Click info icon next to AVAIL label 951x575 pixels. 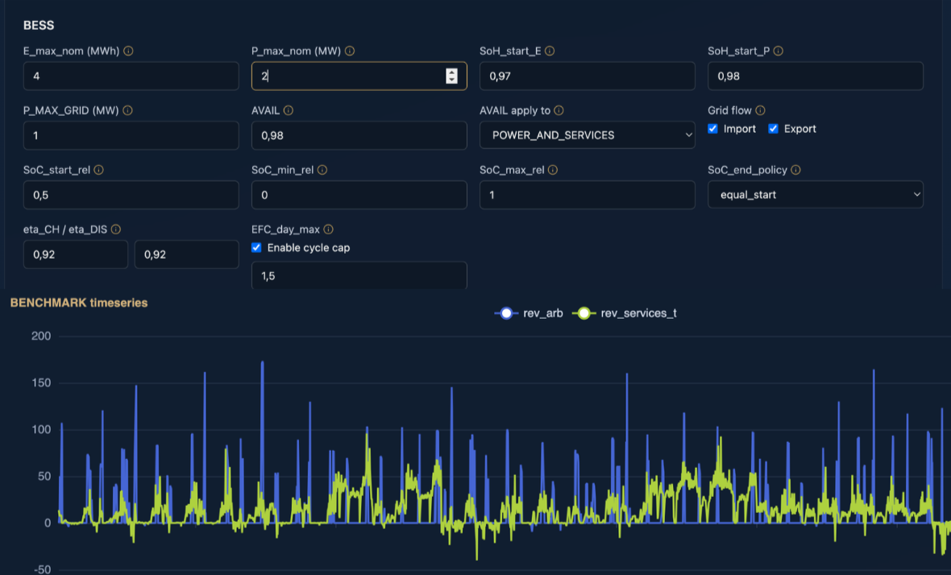(288, 110)
